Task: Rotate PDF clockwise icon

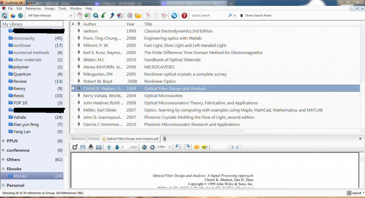Action: pos(186,147)
